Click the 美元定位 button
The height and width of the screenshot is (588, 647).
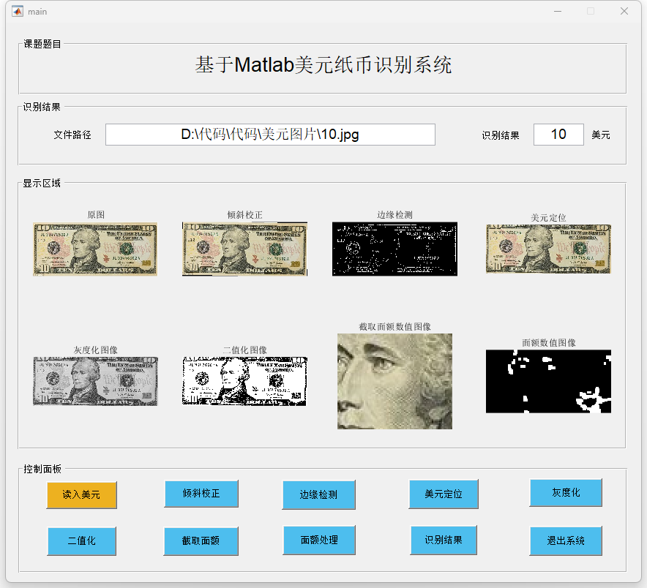[443, 494]
